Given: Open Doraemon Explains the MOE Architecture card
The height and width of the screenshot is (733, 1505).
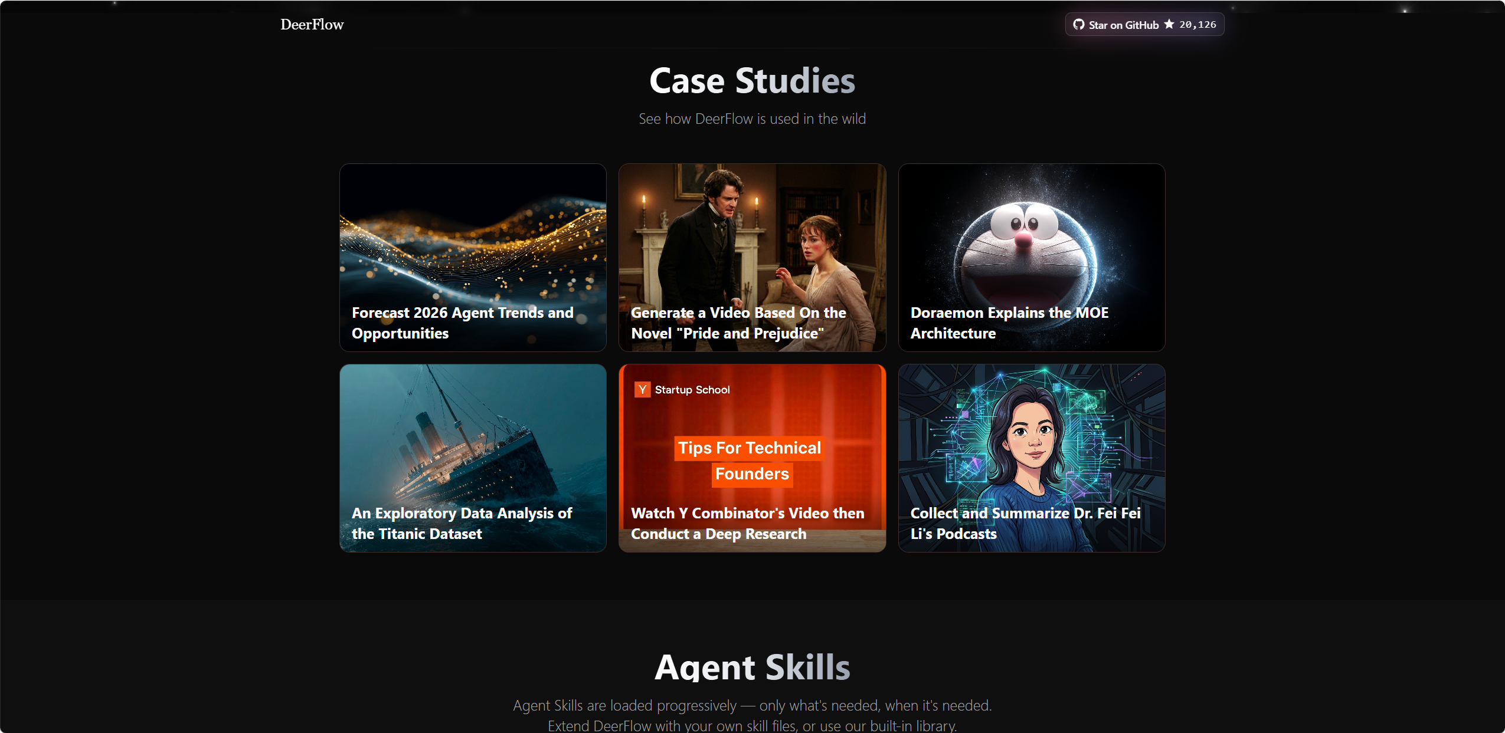Looking at the screenshot, I should [x=1032, y=258].
